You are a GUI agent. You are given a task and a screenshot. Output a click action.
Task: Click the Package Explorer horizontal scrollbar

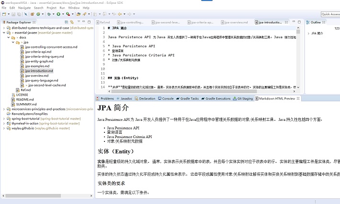pyautogui.click(x=33, y=195)
